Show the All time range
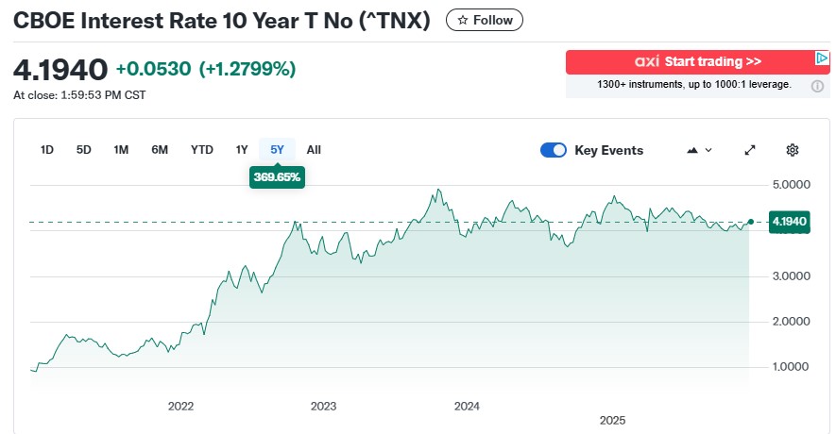This screenshot has width=836, height=434. 314,150
